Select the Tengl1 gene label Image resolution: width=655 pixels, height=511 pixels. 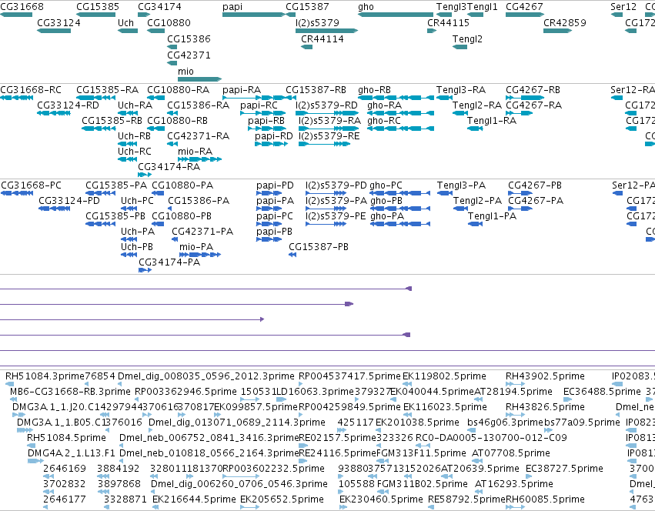tap(483, 7)
